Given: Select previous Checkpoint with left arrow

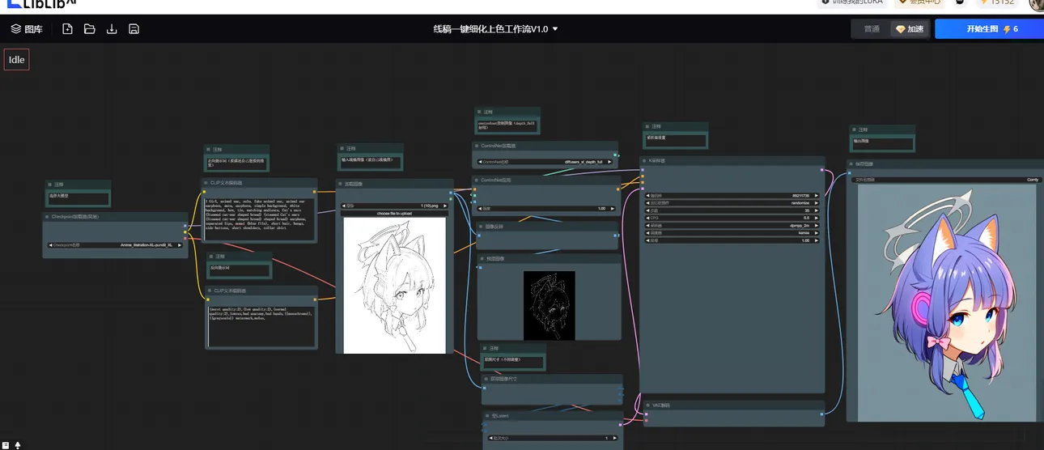Looking at the screenshot, I should click(x=50, y=244).
